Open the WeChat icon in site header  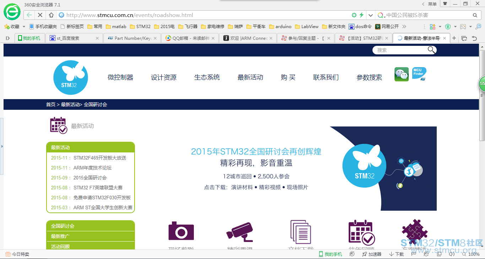point(402,74)
